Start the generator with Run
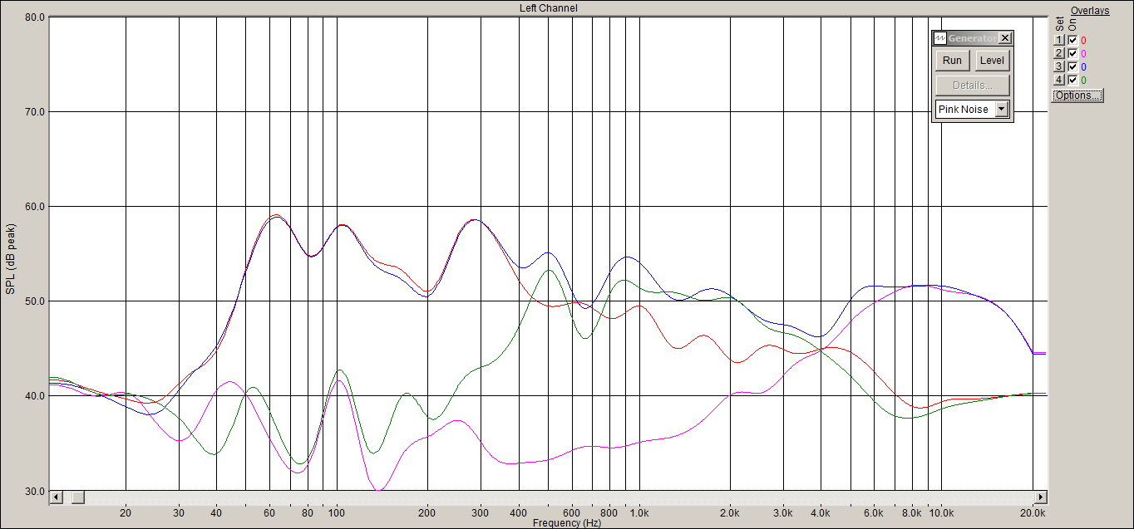Viewport: 1134px width, 529px height. (953, 60)
